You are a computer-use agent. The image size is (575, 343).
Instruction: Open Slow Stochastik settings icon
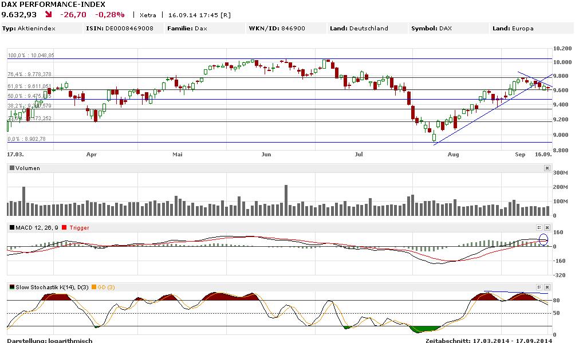pos(539,287)
